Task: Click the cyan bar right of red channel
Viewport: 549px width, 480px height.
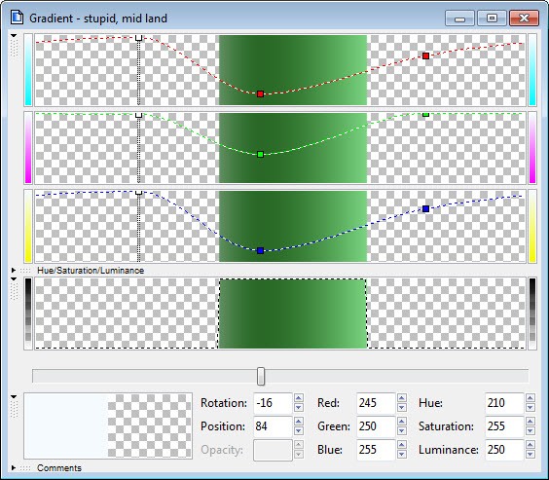Action: pos(532,70)
